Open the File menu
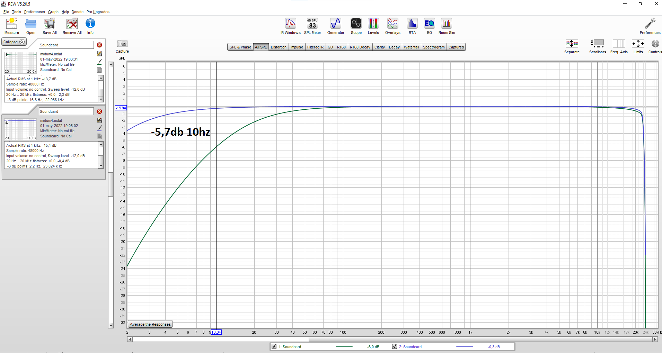Image resolution: width=662 pixels, height=353 pixels. 6,12
